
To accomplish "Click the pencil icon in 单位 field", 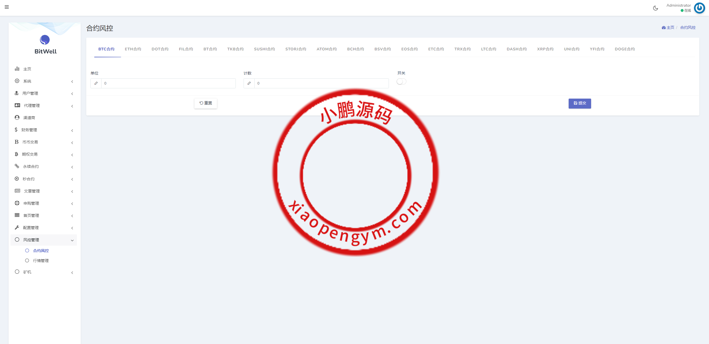I will pyautogui.click(x=96, y=83).
